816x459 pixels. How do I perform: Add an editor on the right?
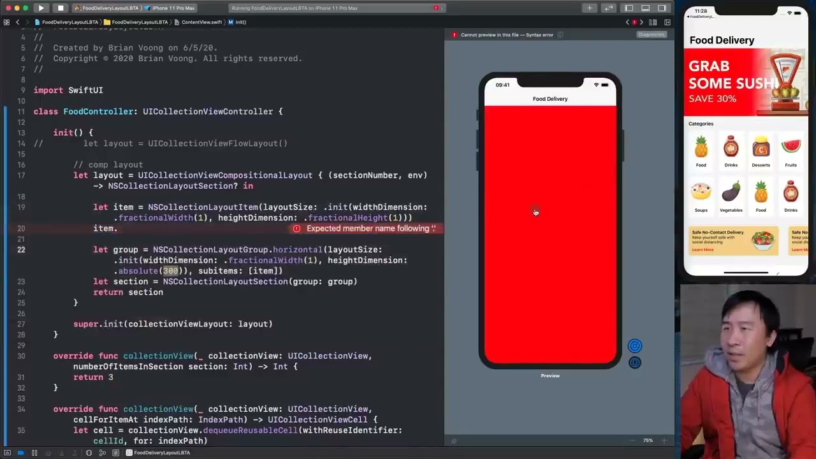click(x=667, y=22)
